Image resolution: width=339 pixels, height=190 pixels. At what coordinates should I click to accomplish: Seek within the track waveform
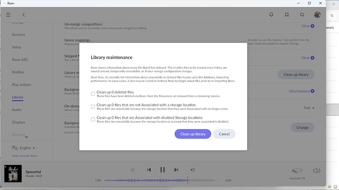(163, 180)
